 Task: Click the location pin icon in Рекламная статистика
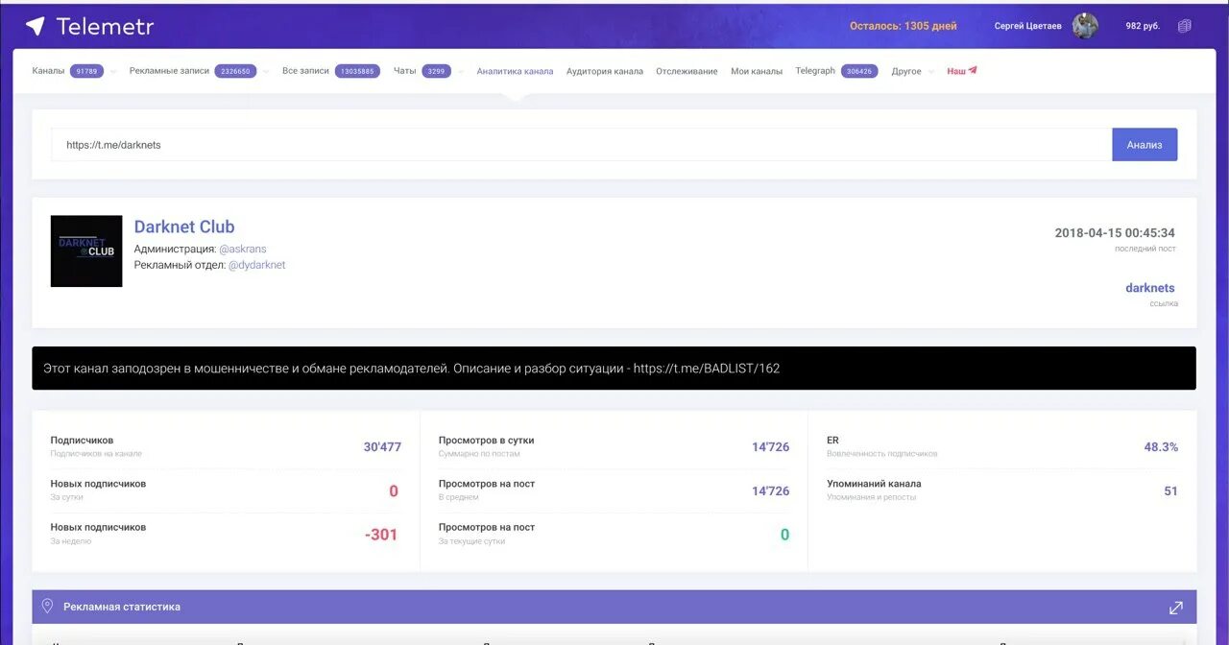[x=47, y=607]
